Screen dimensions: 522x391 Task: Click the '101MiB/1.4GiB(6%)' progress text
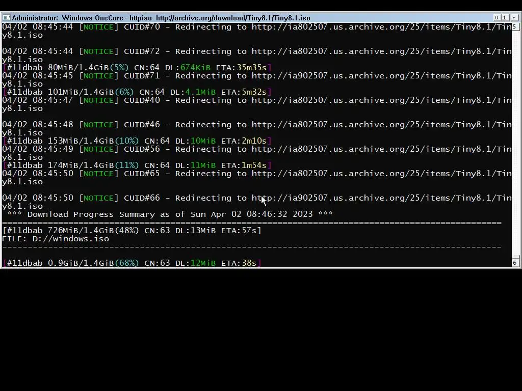tap(91, 92)
